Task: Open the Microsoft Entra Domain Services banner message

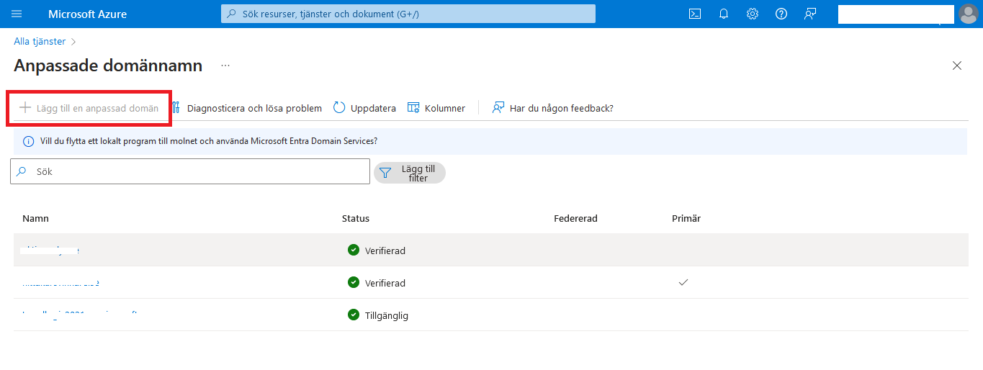Action: click(209, 141)
